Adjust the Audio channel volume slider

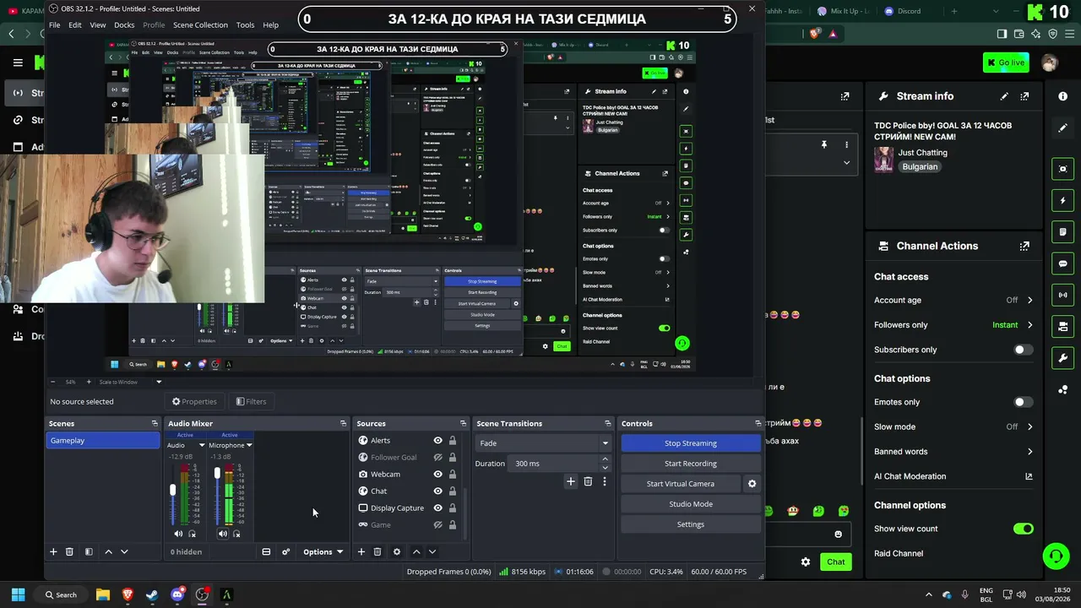click(x=173, y=491)
